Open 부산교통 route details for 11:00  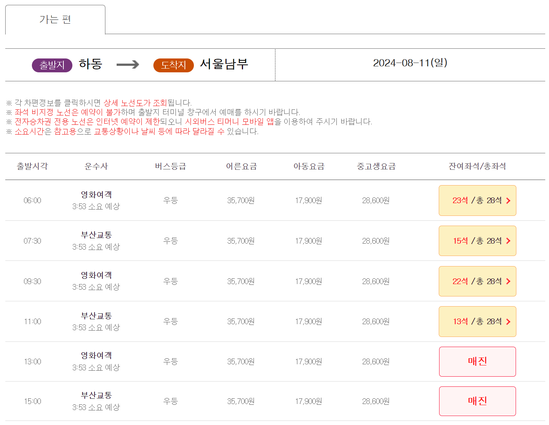coord(96,316)
